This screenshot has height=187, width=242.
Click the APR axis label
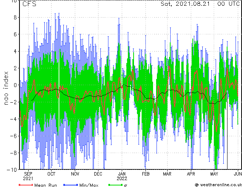point(191,174)
